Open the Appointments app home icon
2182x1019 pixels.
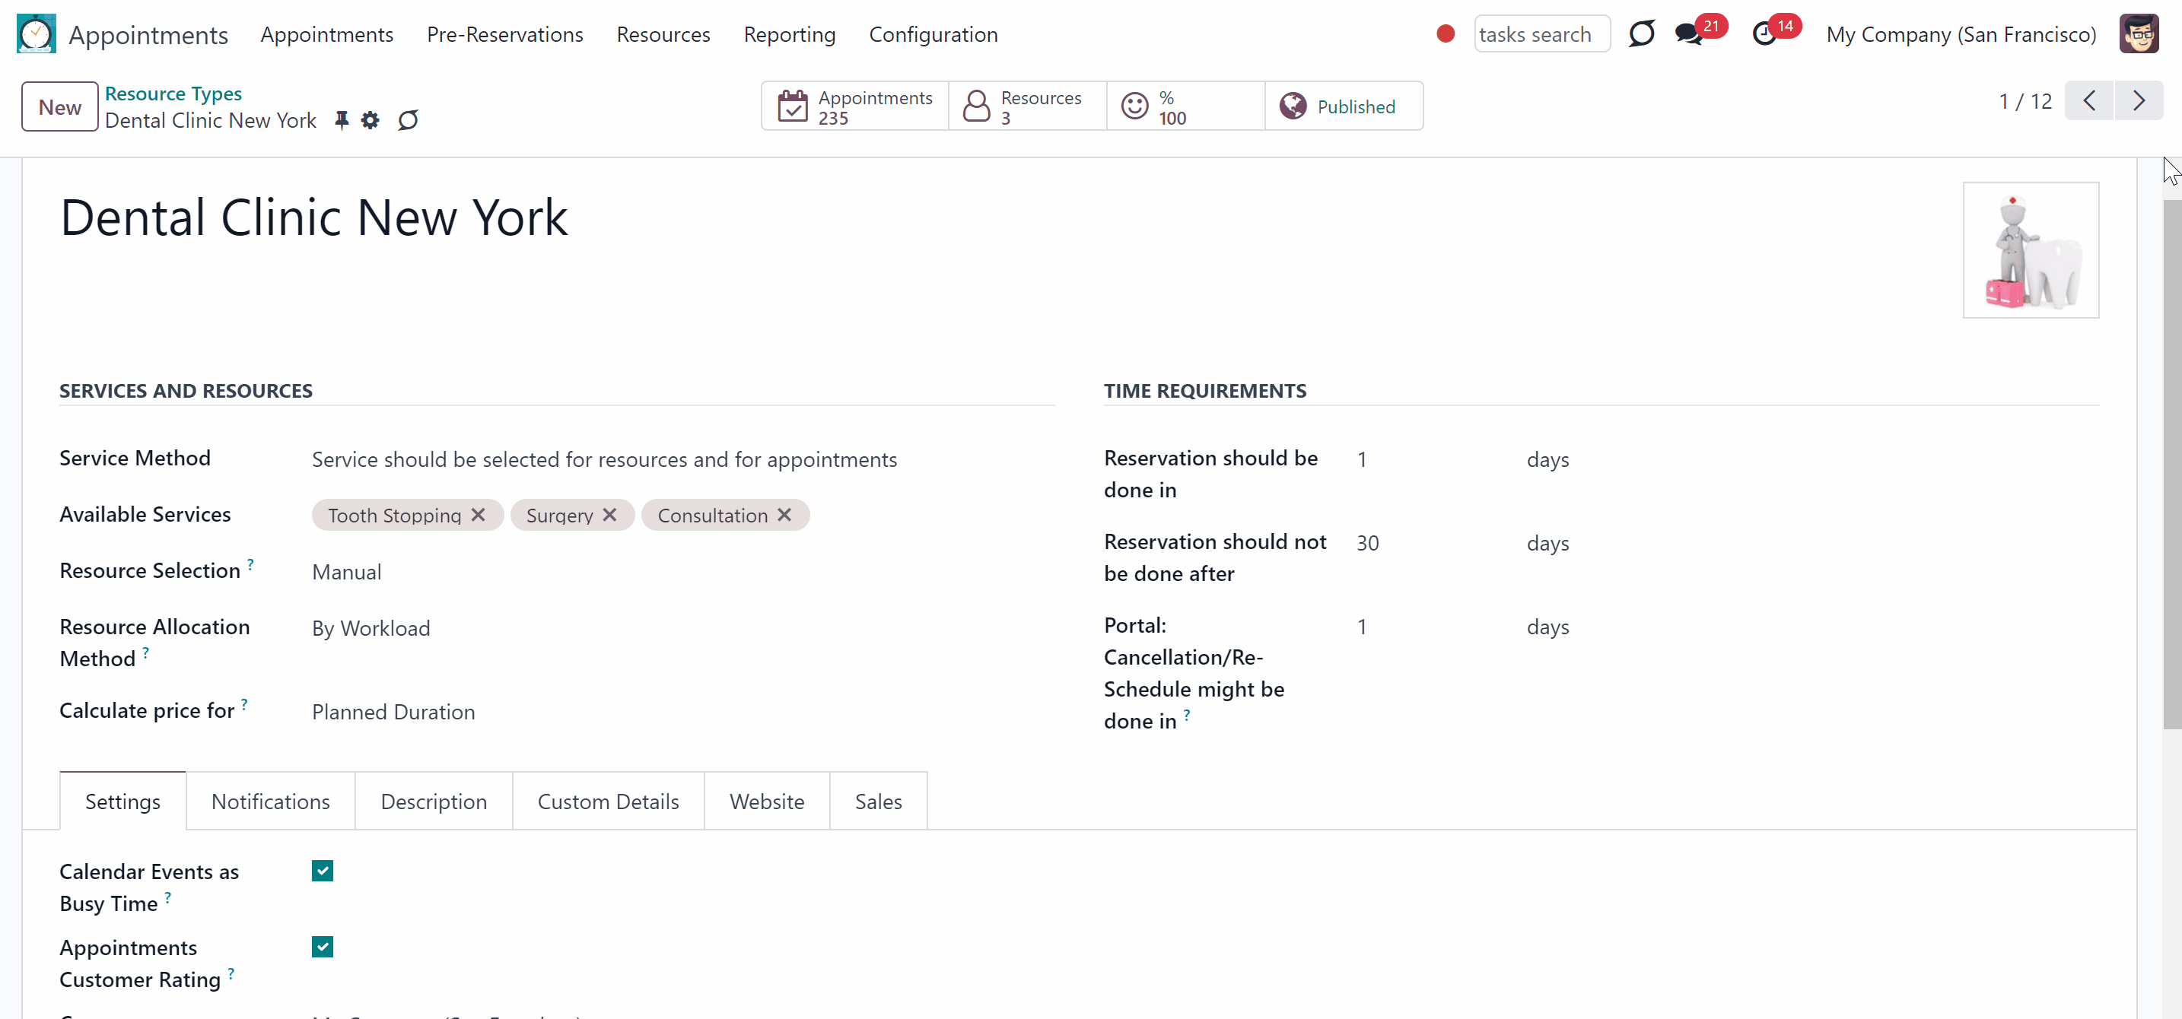[x=37, y=34]
